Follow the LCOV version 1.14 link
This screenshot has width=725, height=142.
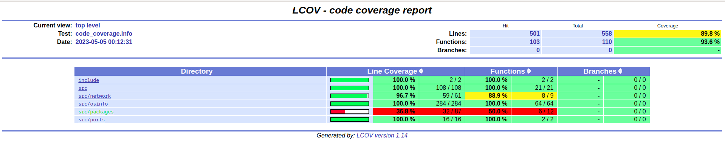tap(382, 136)
